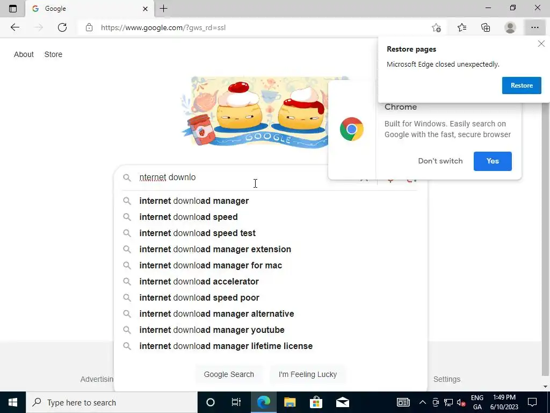This screenshot has width=550, height=413.
Task: Click inside the Google search box
Action: tap(245, 177)
